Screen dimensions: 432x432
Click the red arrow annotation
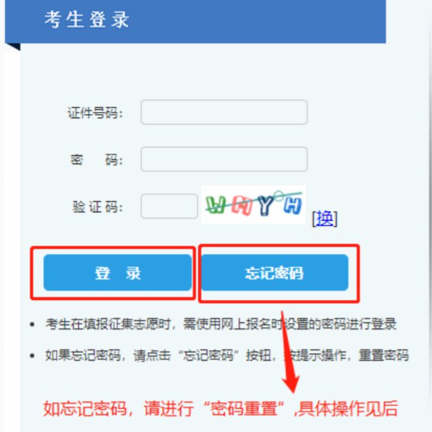pos(289,352)
